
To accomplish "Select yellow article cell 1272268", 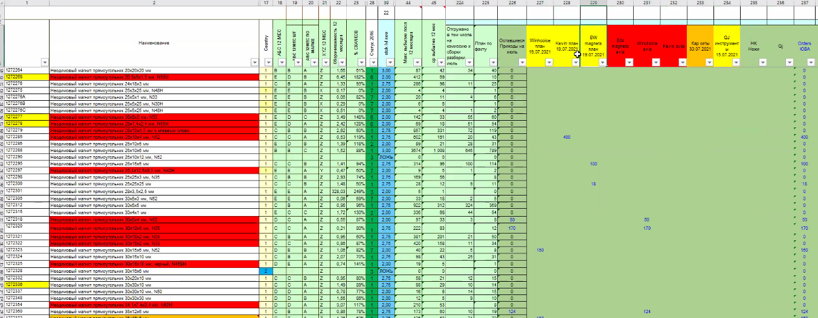I will click(x=27, y=77).
